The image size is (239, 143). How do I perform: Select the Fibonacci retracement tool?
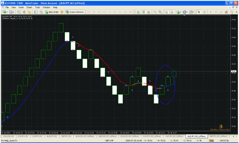pyautogui.click(x=231, y=12)
